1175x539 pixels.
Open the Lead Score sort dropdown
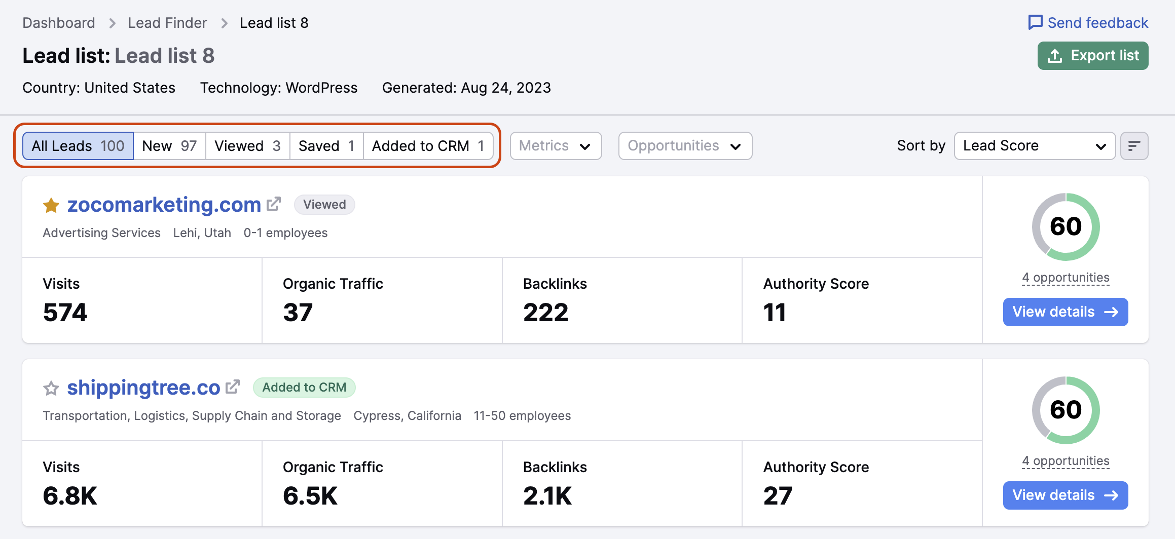point(1034,145)
